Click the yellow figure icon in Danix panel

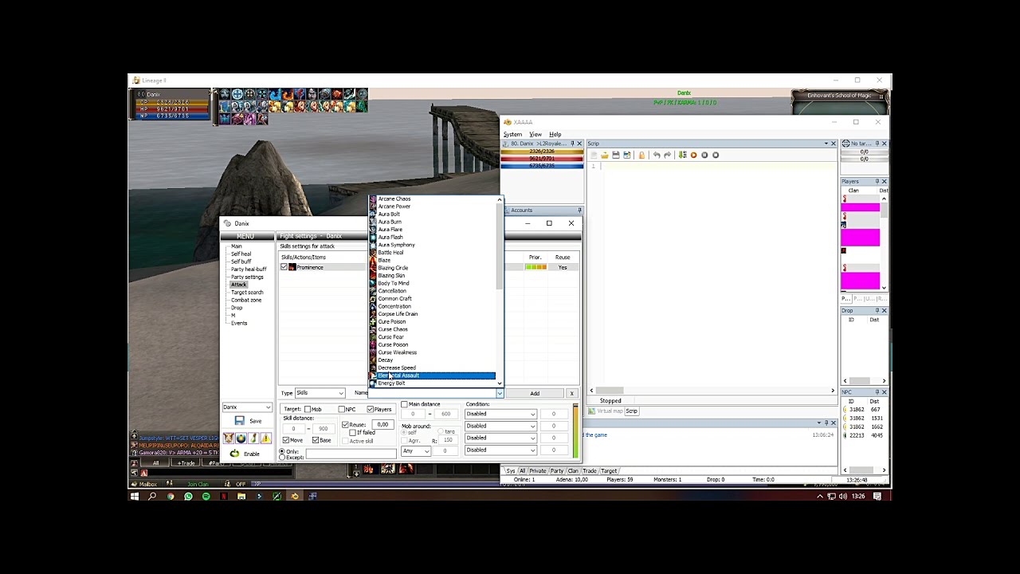253,438
